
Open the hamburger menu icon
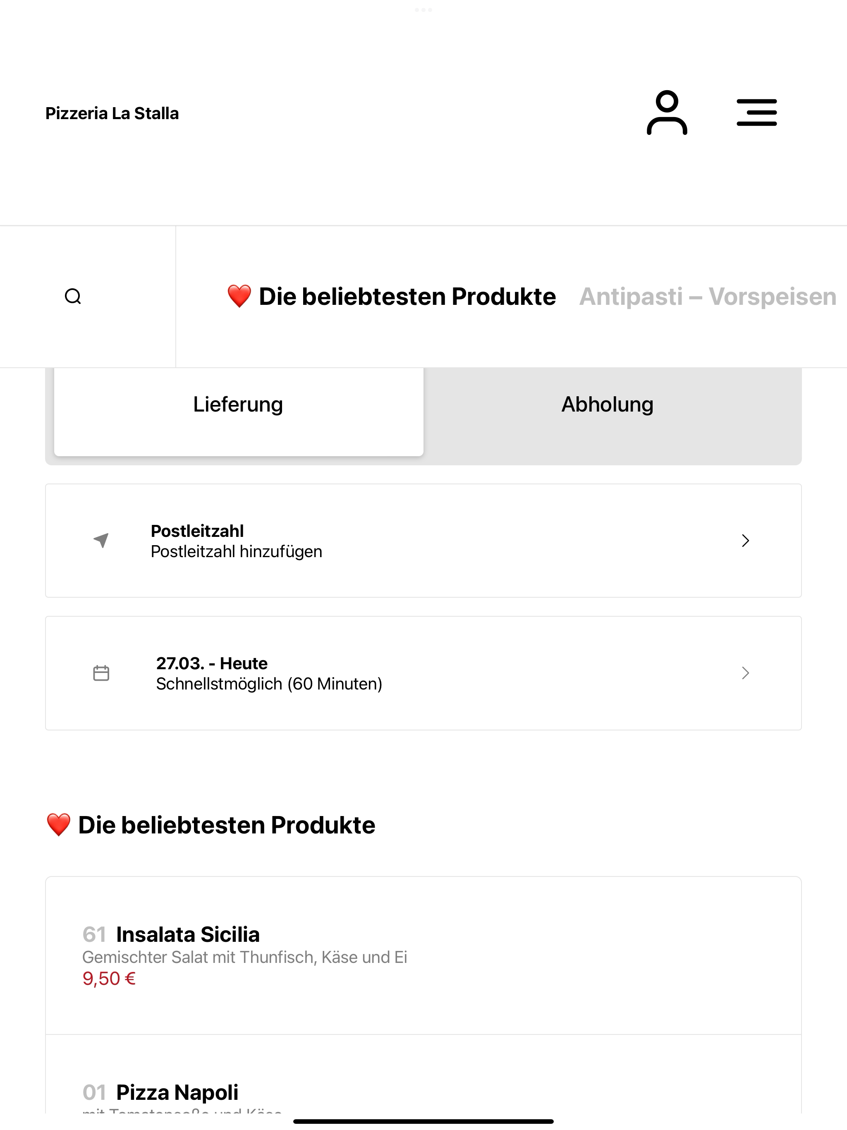click(756, 113)
